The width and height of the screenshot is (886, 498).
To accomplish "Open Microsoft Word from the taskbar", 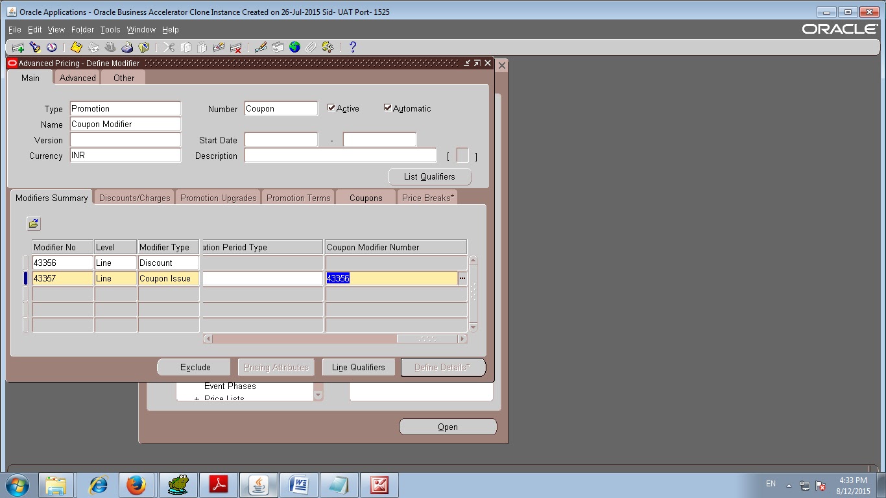I will (299, 485).
